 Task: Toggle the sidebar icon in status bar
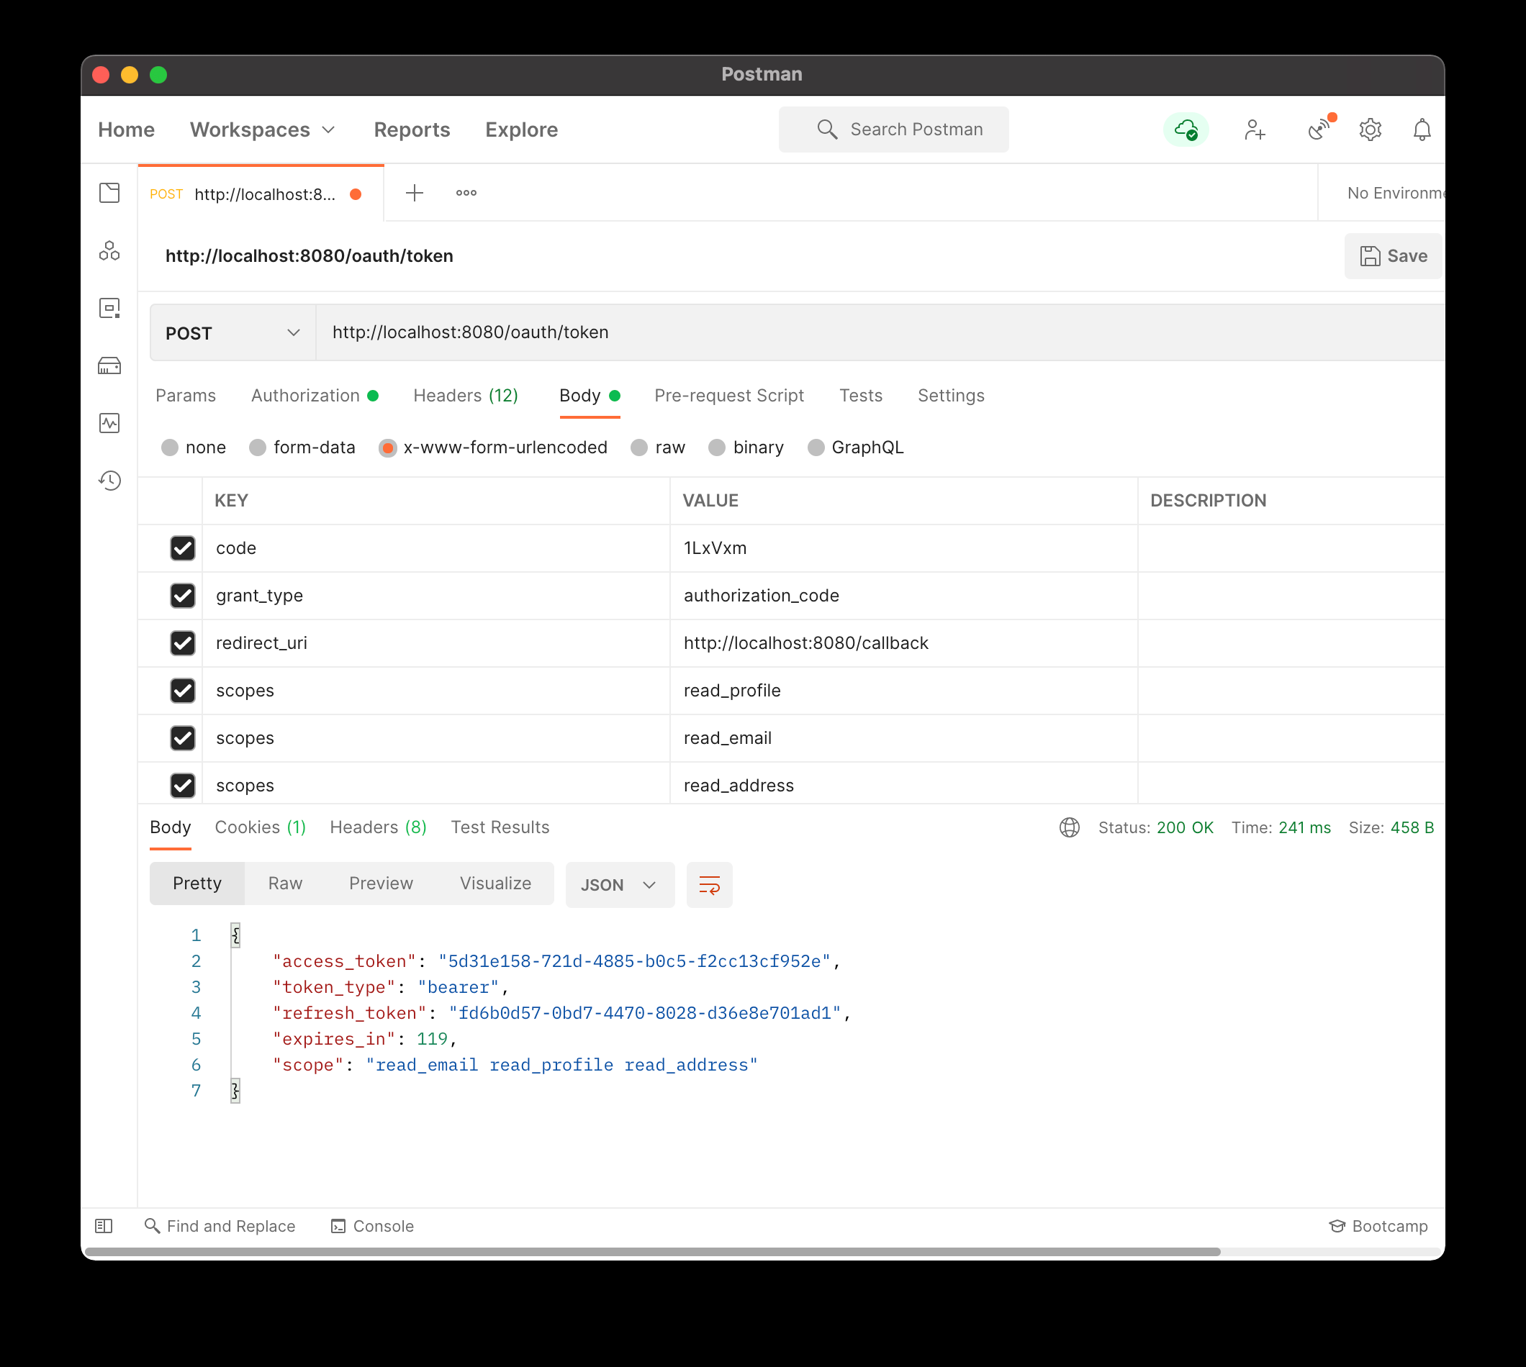104,1226
